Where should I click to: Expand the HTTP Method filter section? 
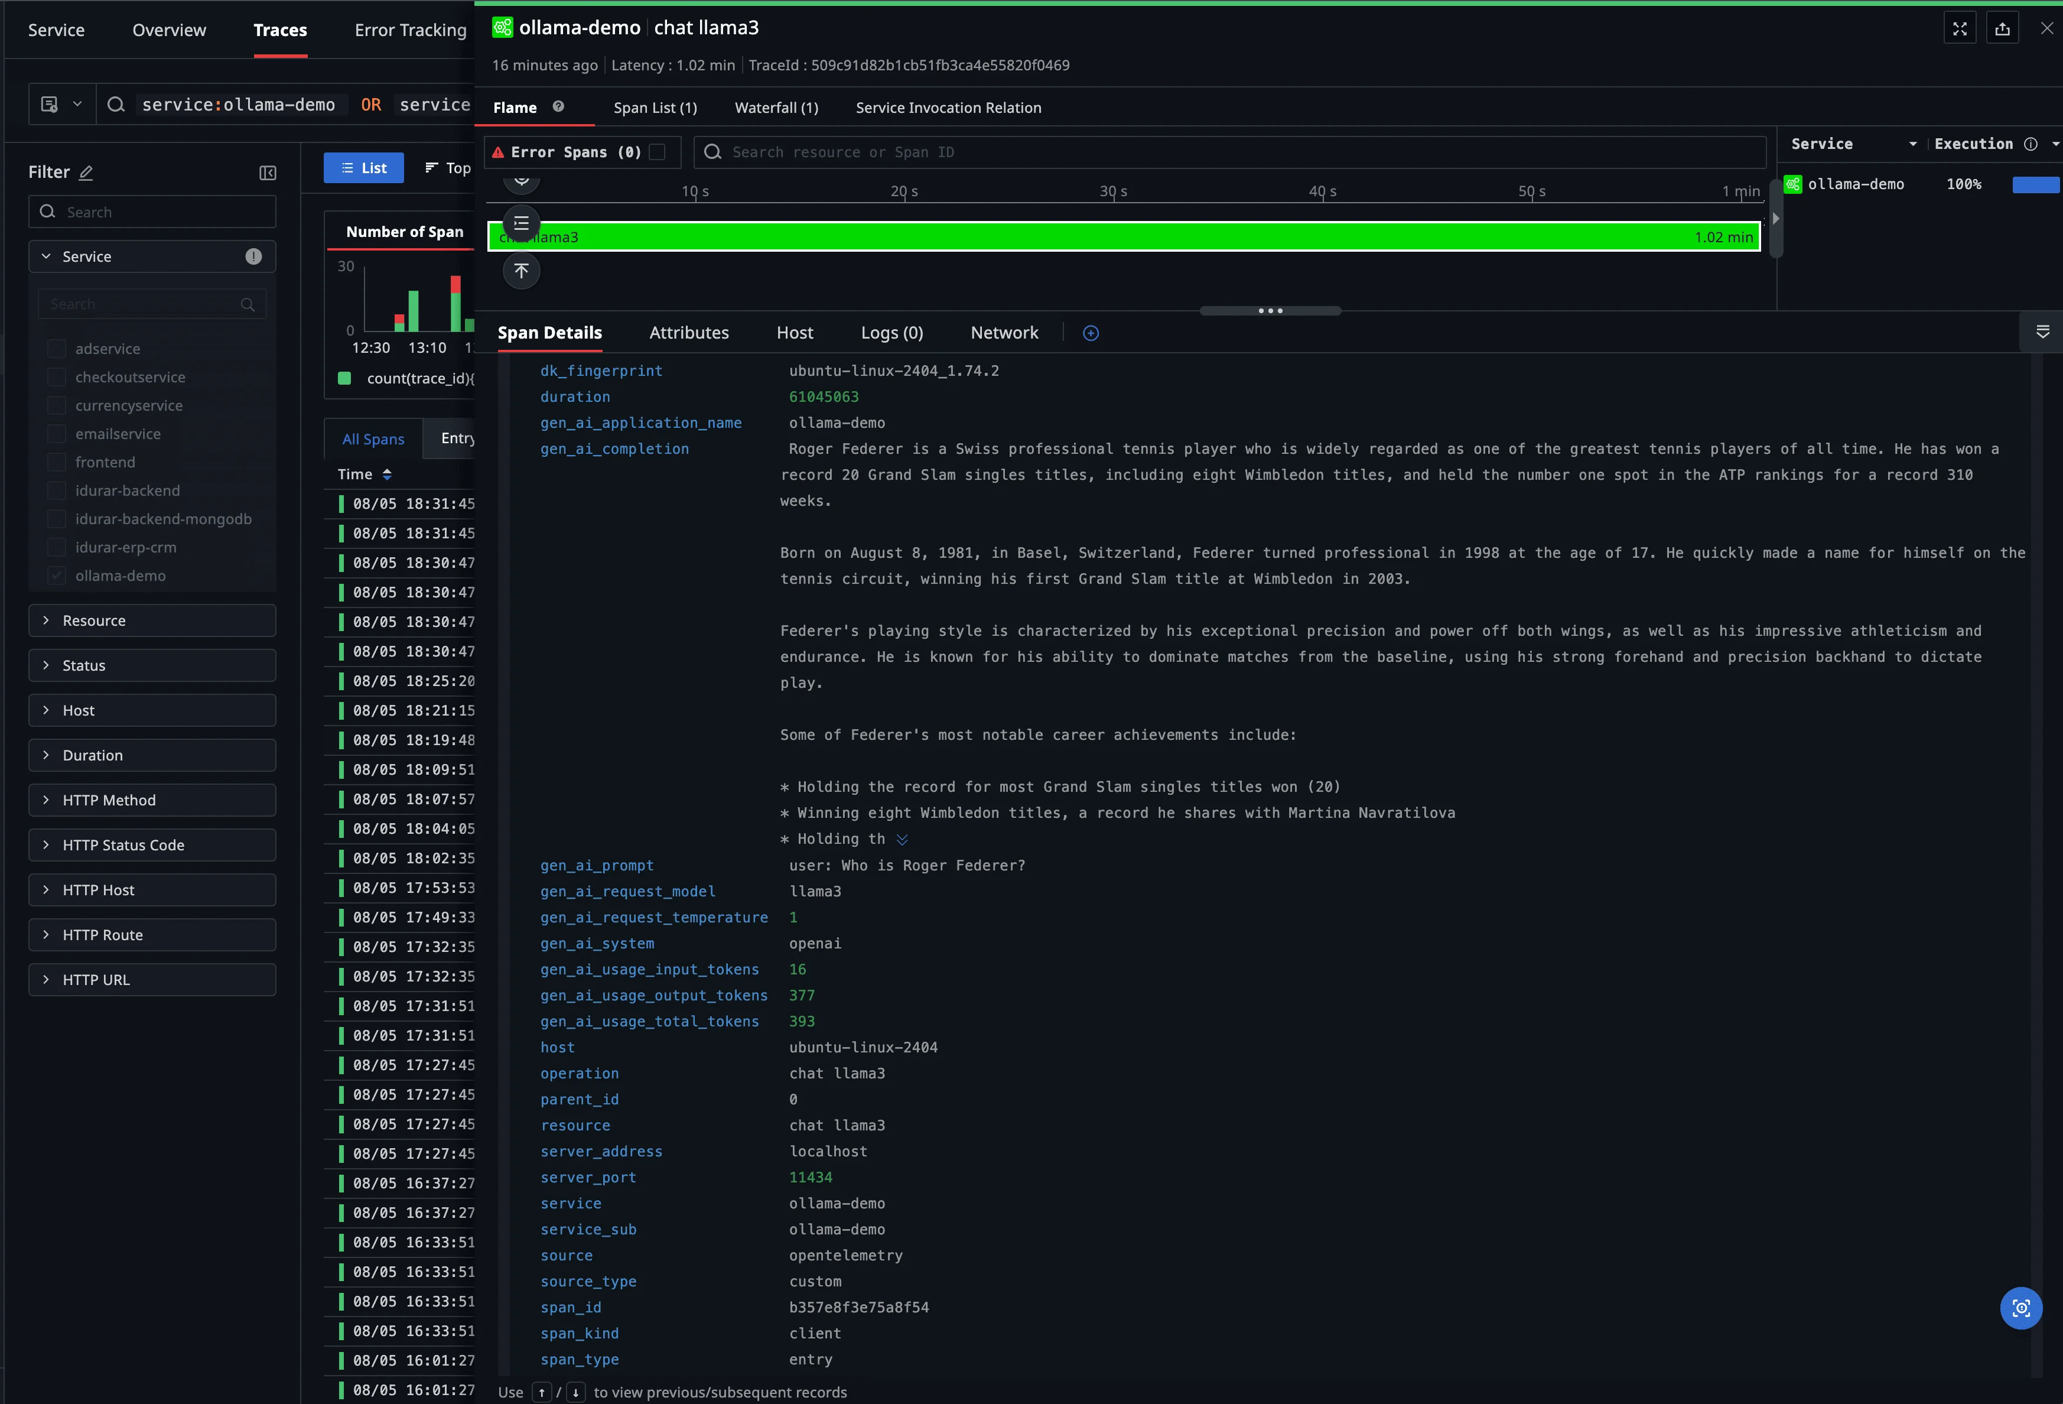tap(152, 801)
